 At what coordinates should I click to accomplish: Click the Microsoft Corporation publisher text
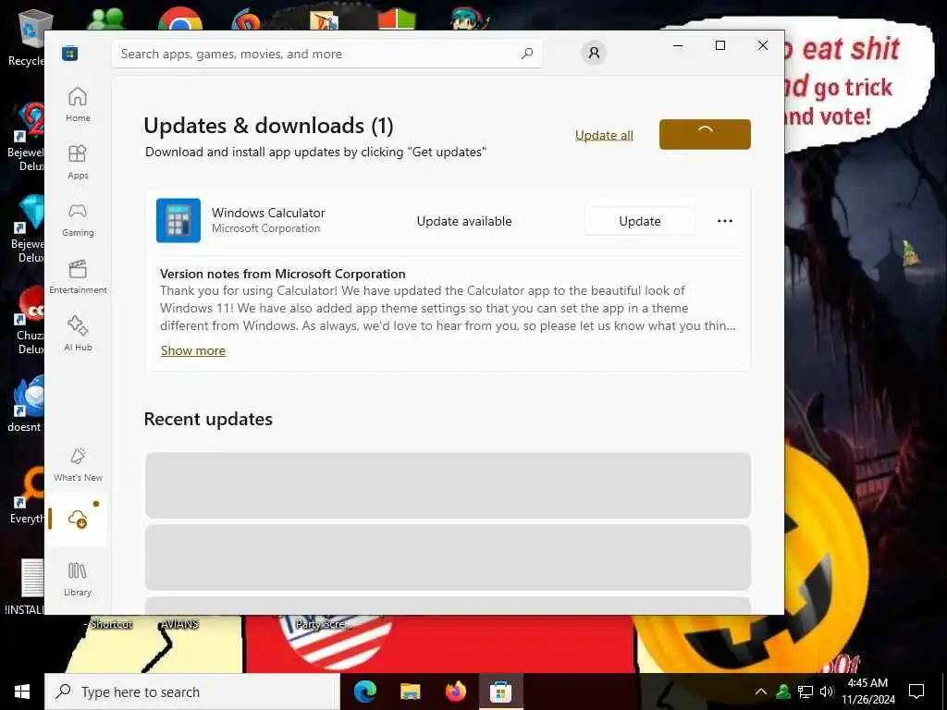click(265, 228)
